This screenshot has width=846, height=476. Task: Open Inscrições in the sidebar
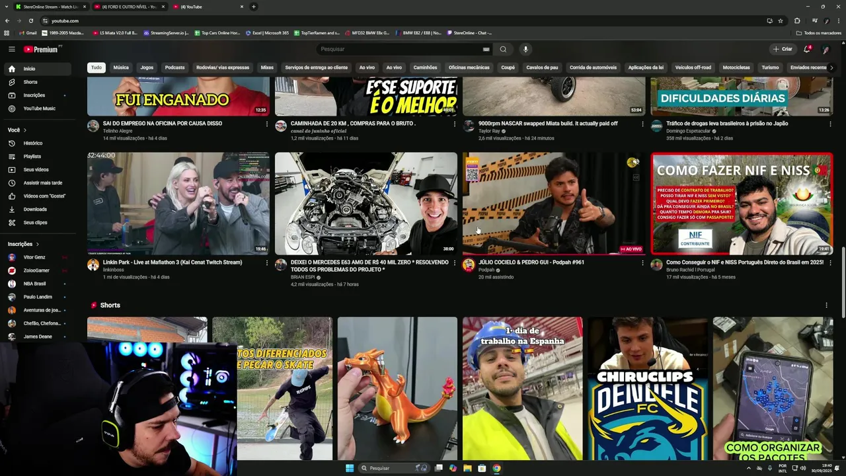pos(38,95)
